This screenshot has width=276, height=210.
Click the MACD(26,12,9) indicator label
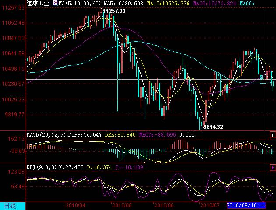(x=46, y=135)
